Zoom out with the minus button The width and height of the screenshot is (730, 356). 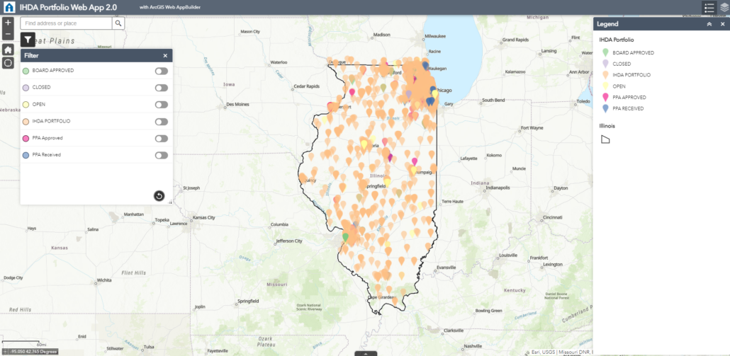coord(8,35)
